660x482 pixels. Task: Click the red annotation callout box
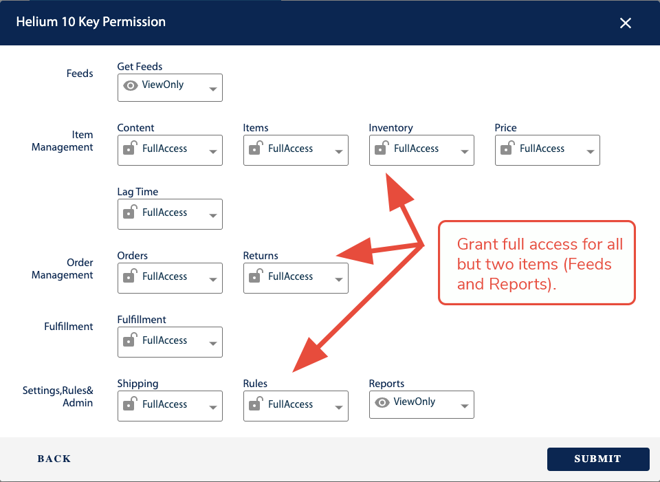point(536,263)
